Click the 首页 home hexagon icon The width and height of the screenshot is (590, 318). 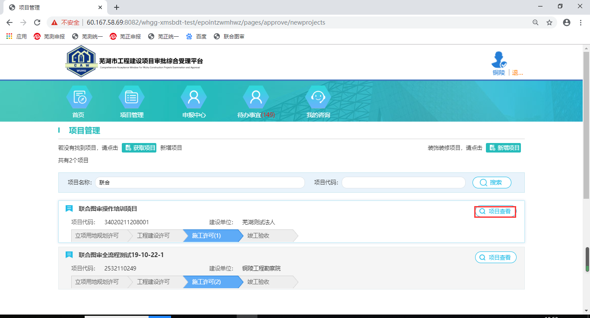pyautogui.click(x=79, y=98)
